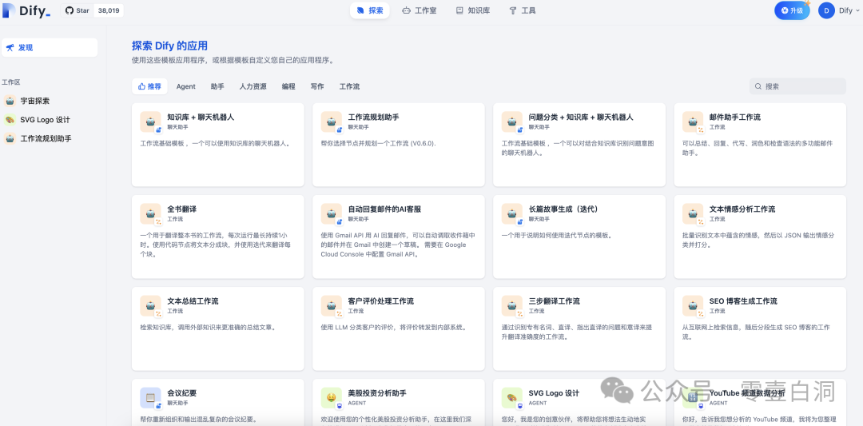Viewport: 863px width, 426px height.
Task: Click the 三步翻译工作流 card icon
Action: (512, 305)
